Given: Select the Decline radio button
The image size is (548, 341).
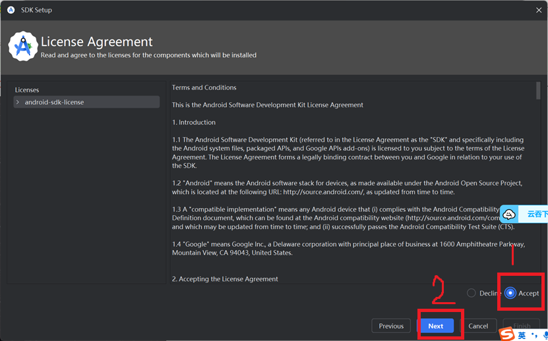Looking at the screenshot, I should click(471, 293).
